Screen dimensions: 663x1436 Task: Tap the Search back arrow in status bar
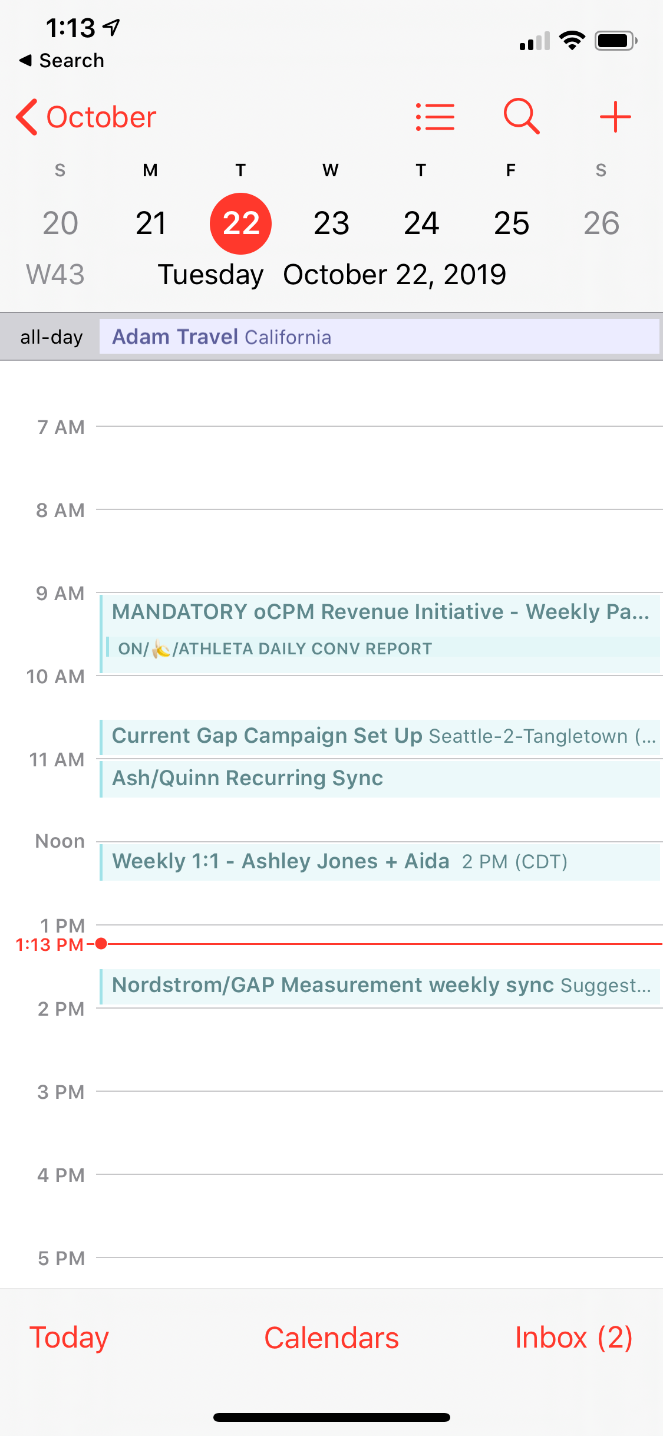(61, 60)
